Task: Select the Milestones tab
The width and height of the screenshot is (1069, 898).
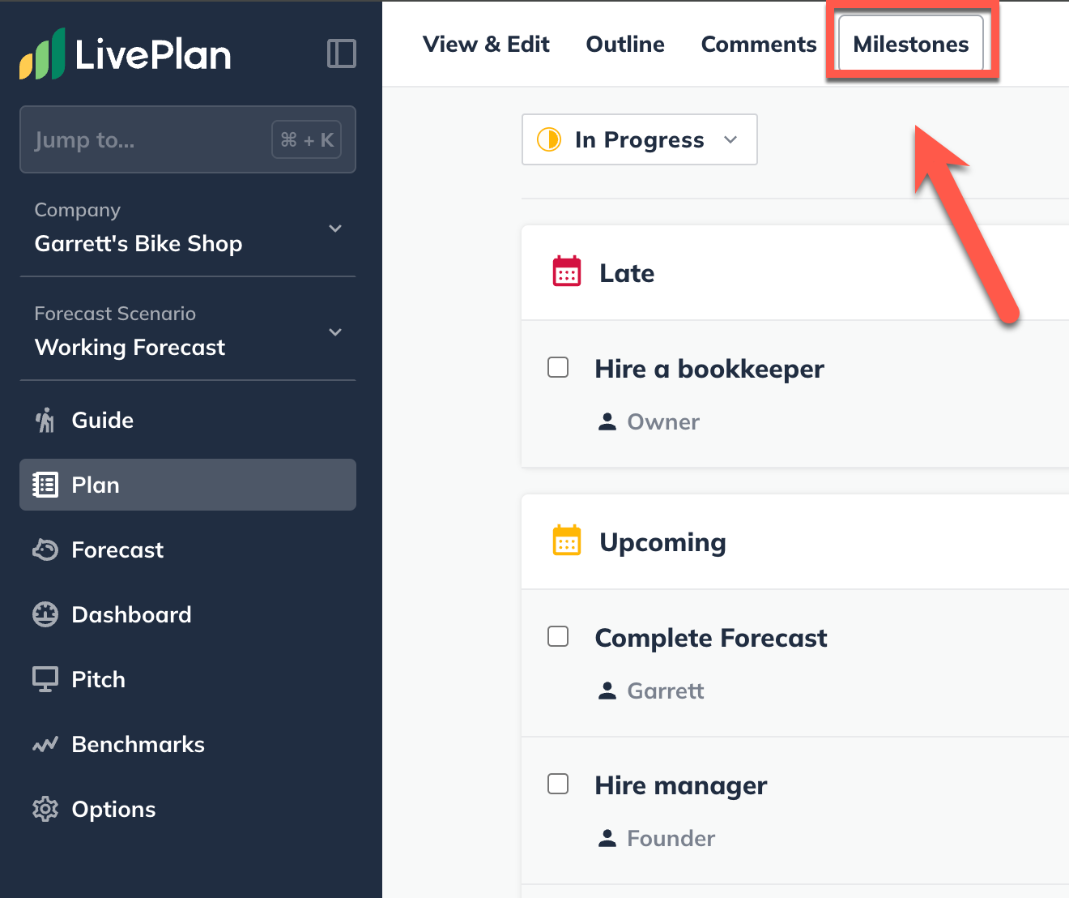Action: coord(911,44)
